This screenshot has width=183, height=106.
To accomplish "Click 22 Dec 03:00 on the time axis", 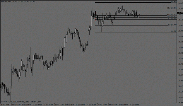I will click(x=16, y=105).
